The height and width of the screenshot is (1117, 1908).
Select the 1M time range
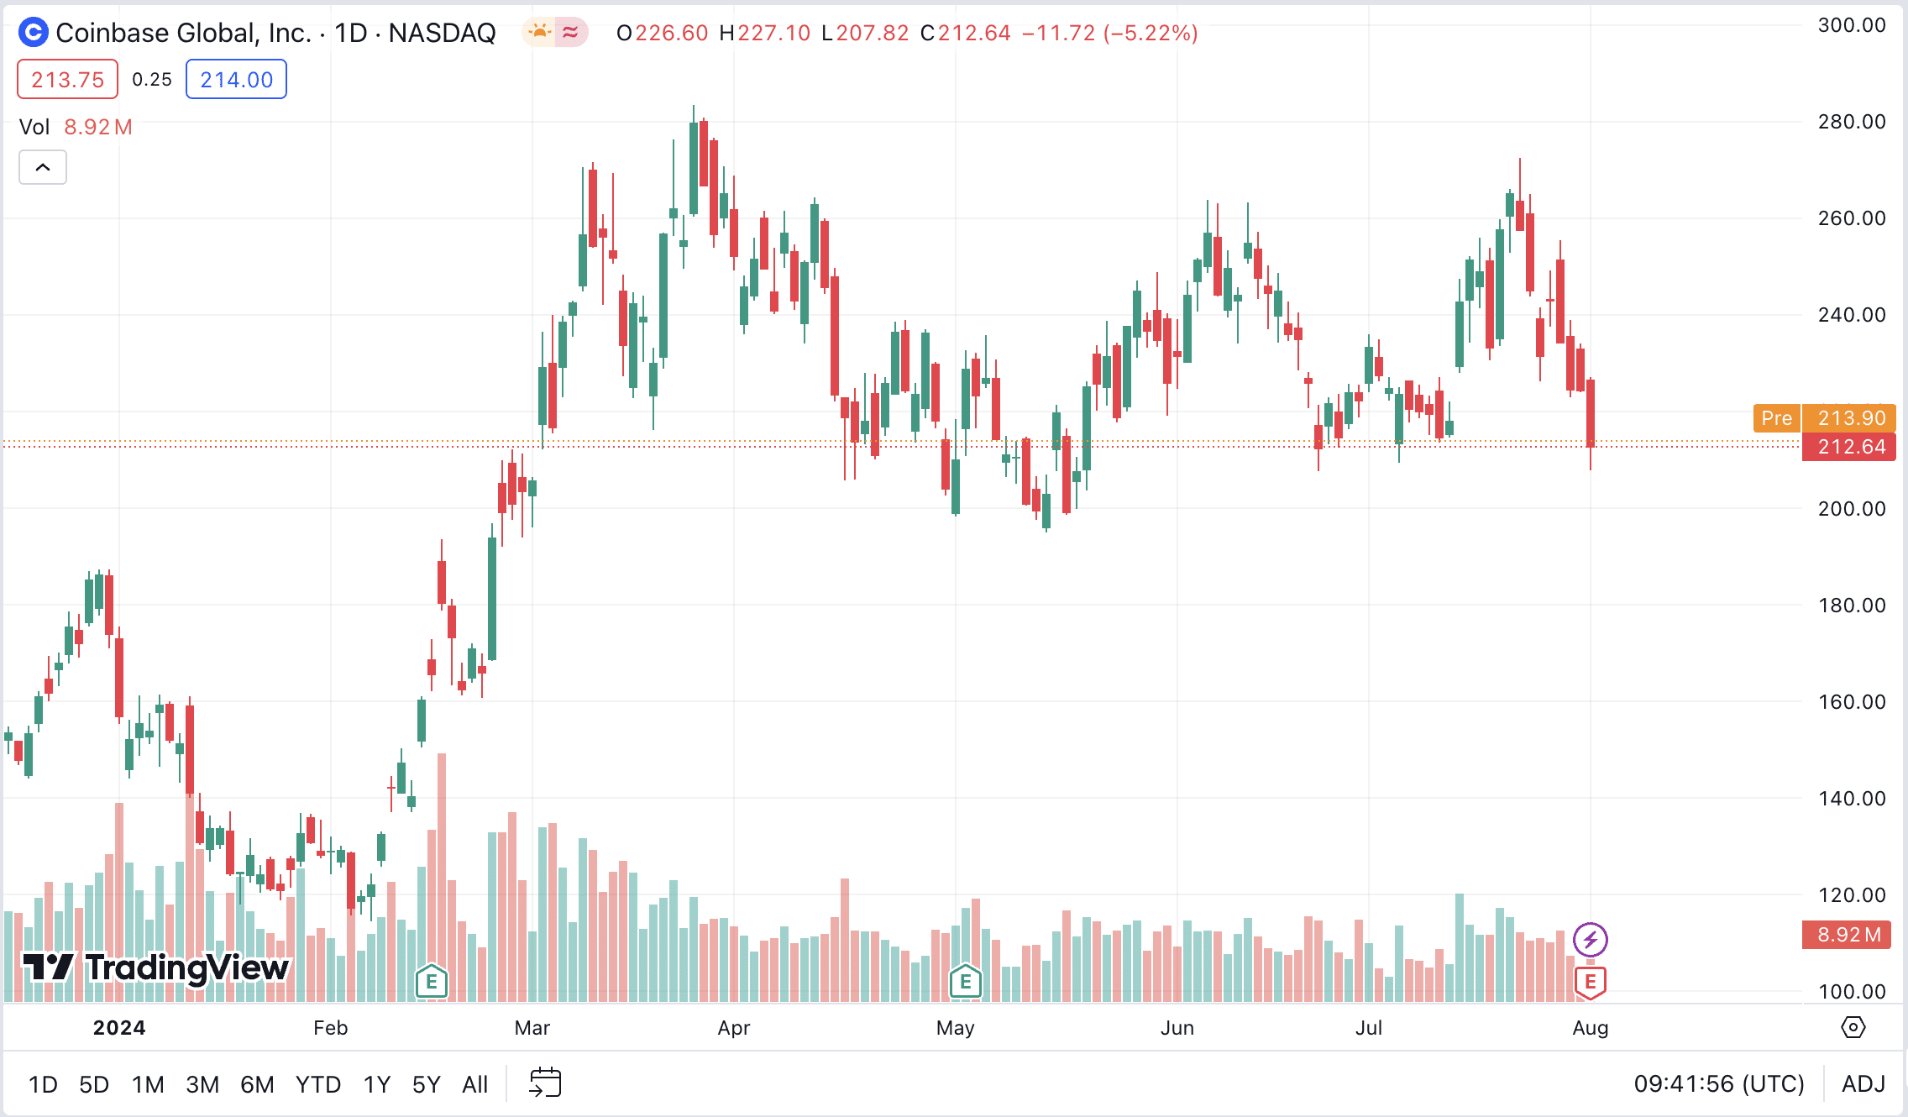point(148,1084)
